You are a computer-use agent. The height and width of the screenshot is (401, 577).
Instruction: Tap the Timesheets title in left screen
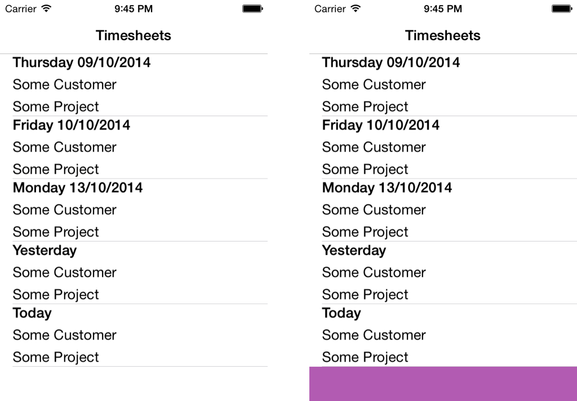pyautogui.click(x=134, y=35)
